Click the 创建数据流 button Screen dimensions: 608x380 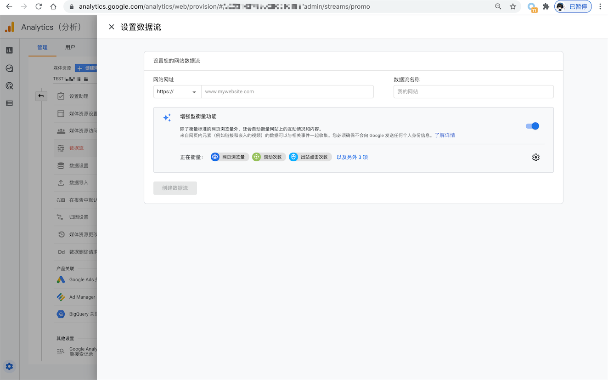[x=175, y=187]
